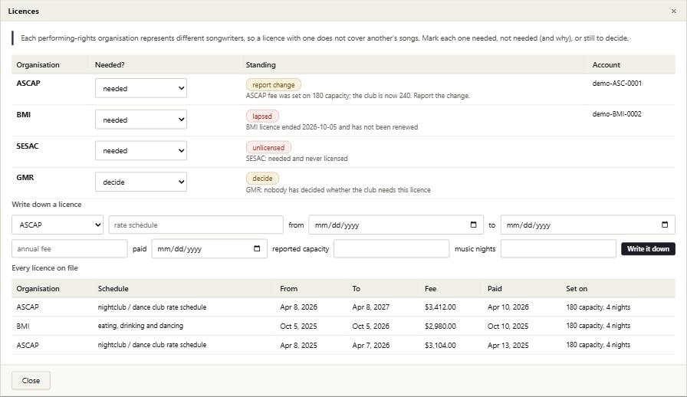Image resolution: width=687 pixels, height=397 pixels.
Task: Click the Apr 10, 2026 paid date cell
Action: 508,307
